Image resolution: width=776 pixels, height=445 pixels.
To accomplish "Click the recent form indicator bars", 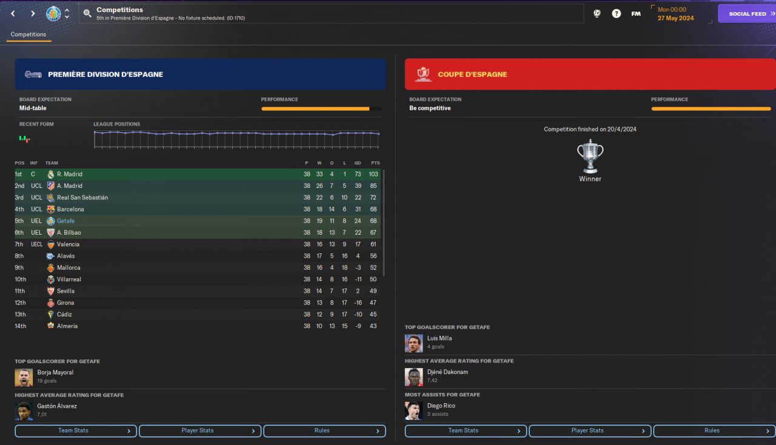I will 24,139.
